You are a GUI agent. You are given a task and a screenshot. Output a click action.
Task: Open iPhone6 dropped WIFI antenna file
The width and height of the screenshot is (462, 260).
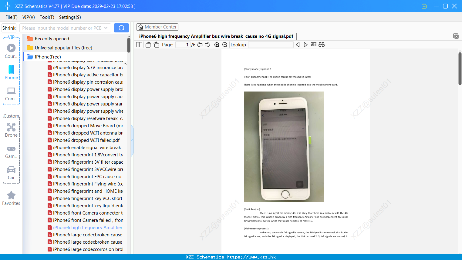[86, 133]
